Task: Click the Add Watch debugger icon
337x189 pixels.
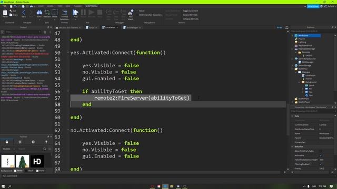Action: point(130,13)
